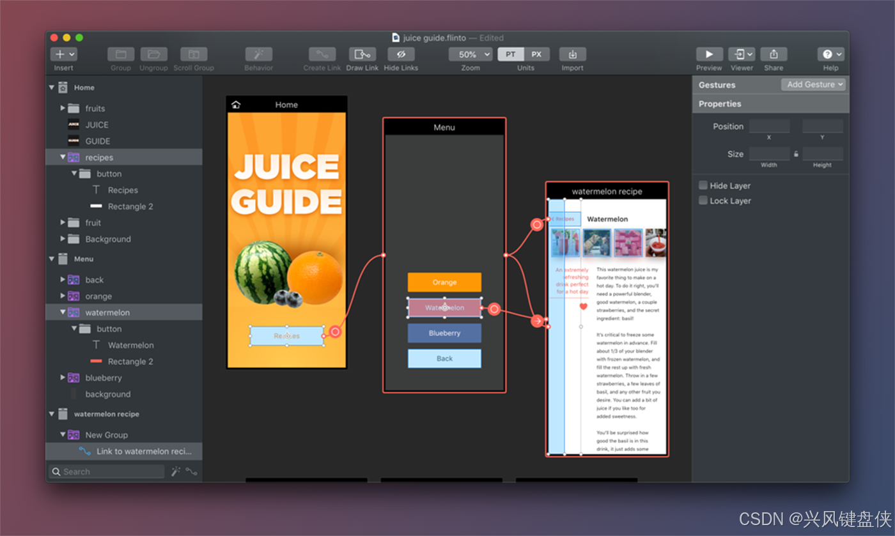
Task: Click the arrow link target circle on watermelon recipe
Action: (537, 321)
